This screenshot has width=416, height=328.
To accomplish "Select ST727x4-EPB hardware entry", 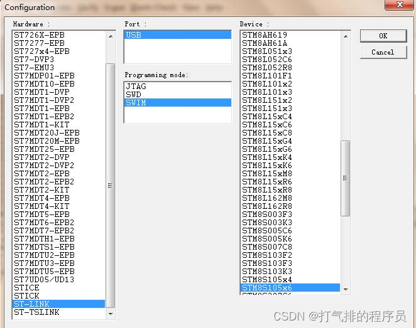I will coord(59,51).
